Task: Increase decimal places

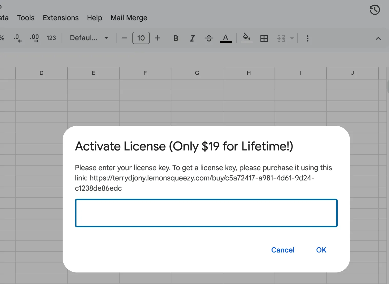Action: point(34,38)
